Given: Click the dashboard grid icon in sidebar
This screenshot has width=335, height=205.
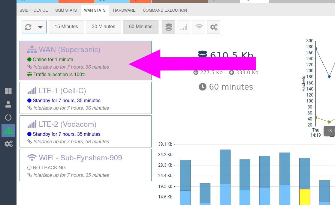Looking at the screenshot, I should coord(8,91).
